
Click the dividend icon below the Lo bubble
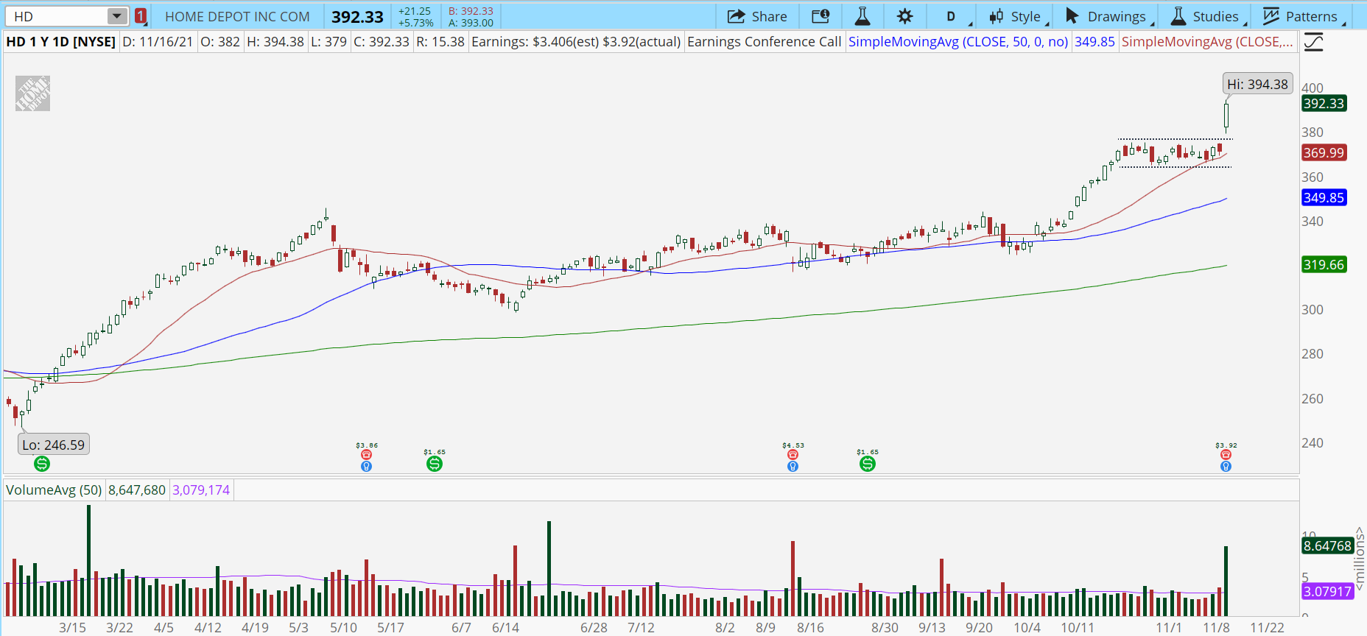click(x=42, y=464)
